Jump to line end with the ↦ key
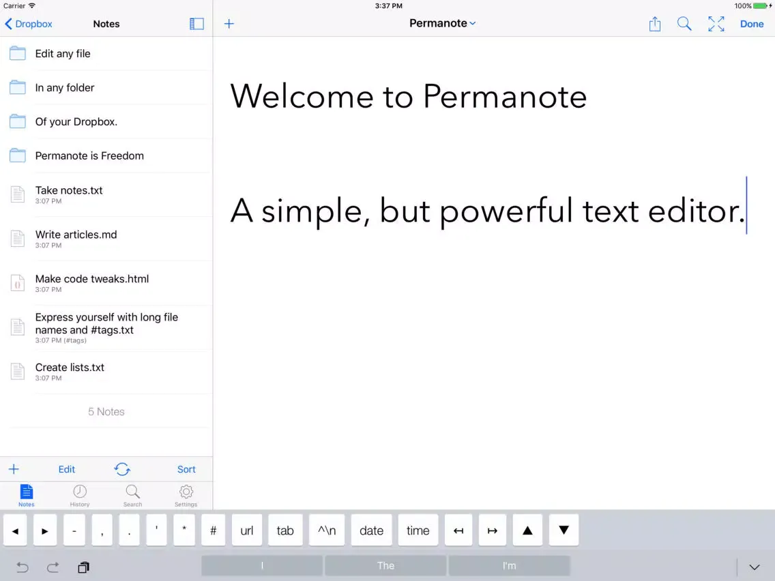Image resolution: width=775 pixels, height=581 pixels. 493,530
